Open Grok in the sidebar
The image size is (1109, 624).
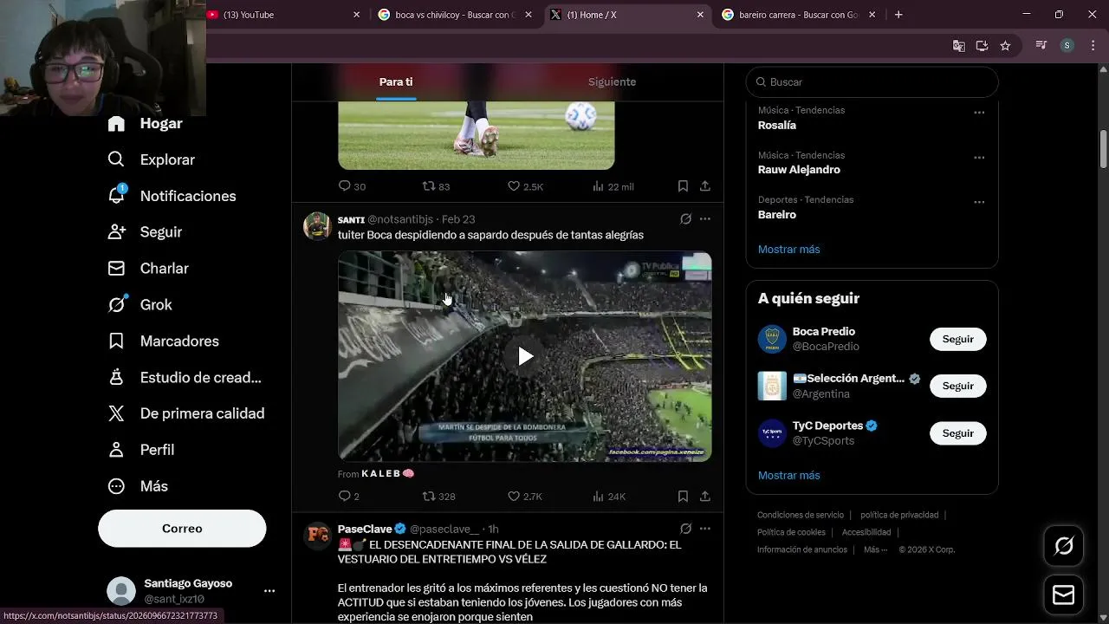point(139,305)
